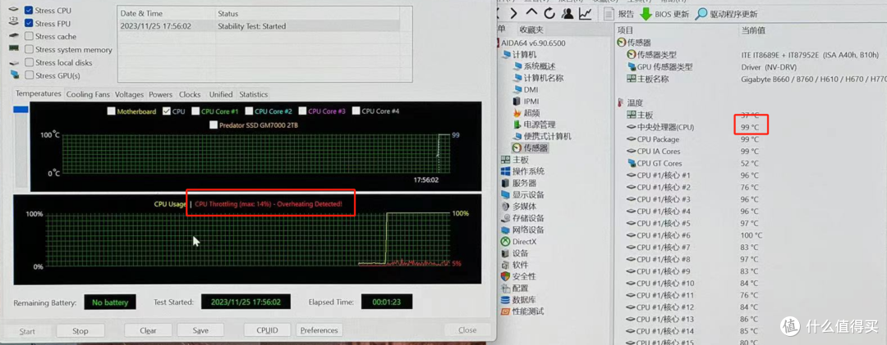Open 超频 overclock tree item
Viewport: 887px width, 345px height.
526,113
